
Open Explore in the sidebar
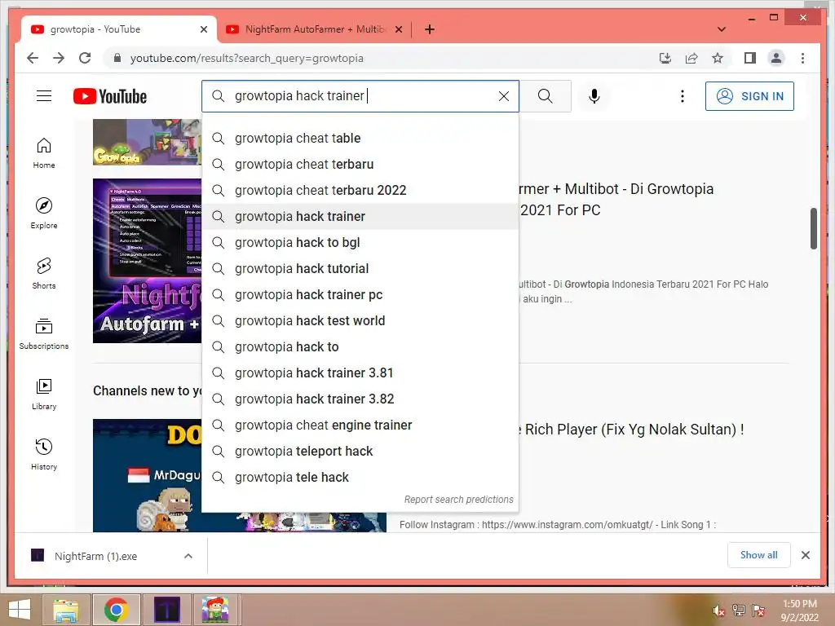pyautogui.click(x=44, y=214)
